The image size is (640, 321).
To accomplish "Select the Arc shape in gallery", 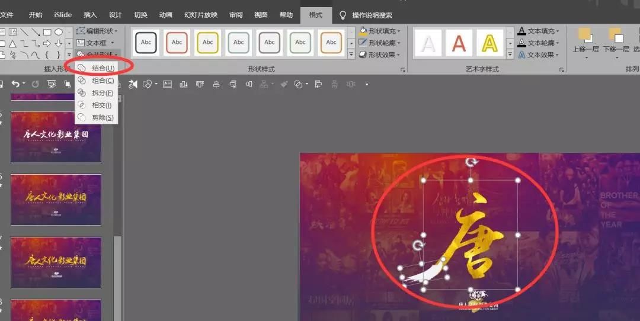I will point(24,54).
